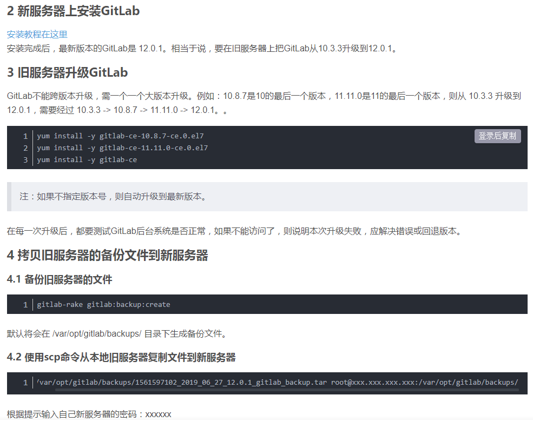Click the scp backup tar path code line

(278, 382)
